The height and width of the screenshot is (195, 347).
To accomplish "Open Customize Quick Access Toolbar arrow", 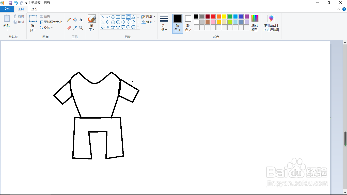I will click(26, 3).
